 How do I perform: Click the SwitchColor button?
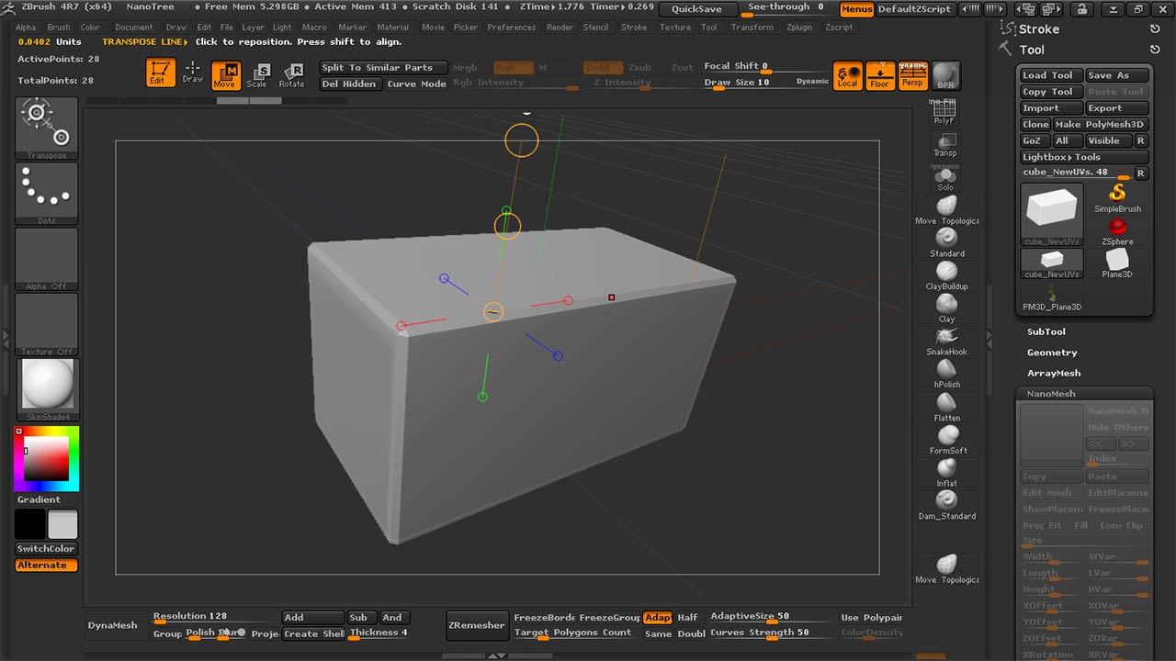pyautogui.click(x=46, y=549)
